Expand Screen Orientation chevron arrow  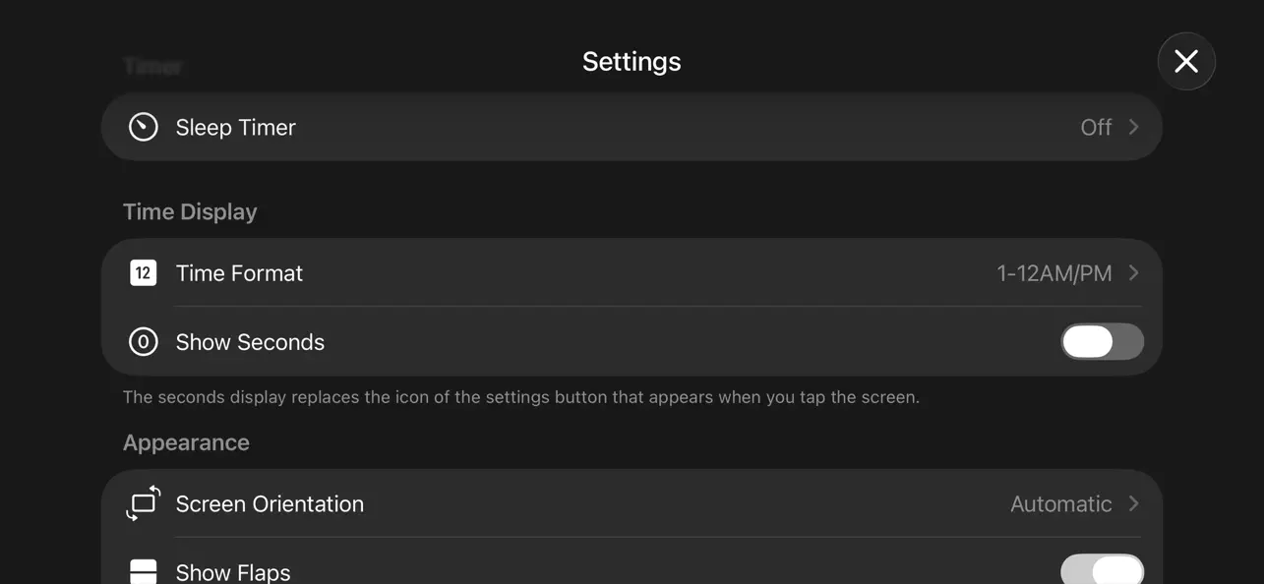(x=1134, y=503)
